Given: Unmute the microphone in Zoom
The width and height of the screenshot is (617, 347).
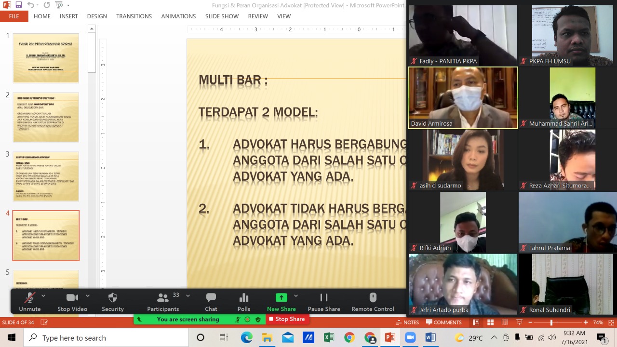Looking at the screenshot, I should coord(30,298).
